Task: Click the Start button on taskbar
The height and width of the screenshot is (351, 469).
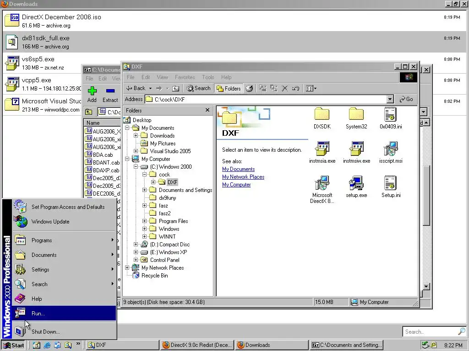Action: tap(13, 346)
